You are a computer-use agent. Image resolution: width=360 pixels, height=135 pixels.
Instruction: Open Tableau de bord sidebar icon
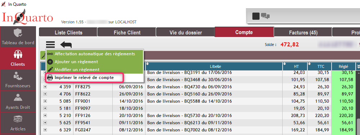18,37
